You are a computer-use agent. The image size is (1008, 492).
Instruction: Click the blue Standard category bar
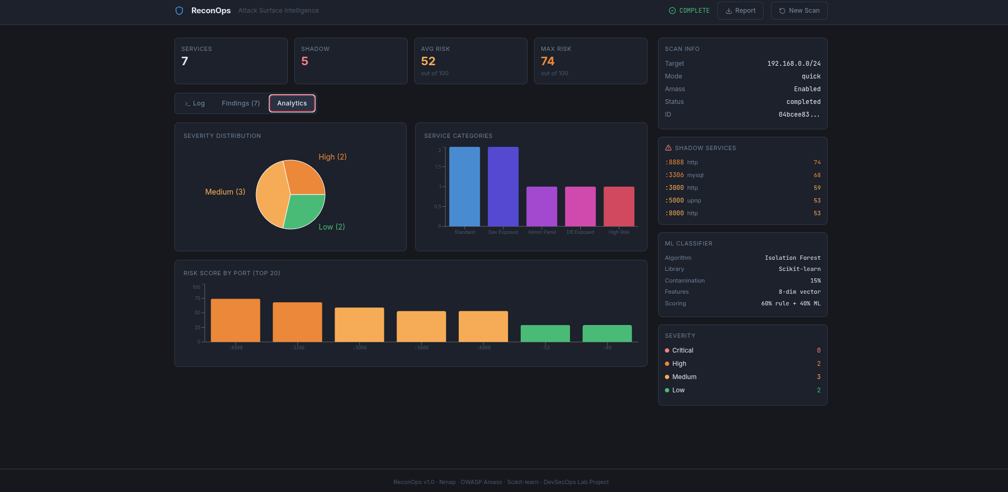(x=464, y=187)
